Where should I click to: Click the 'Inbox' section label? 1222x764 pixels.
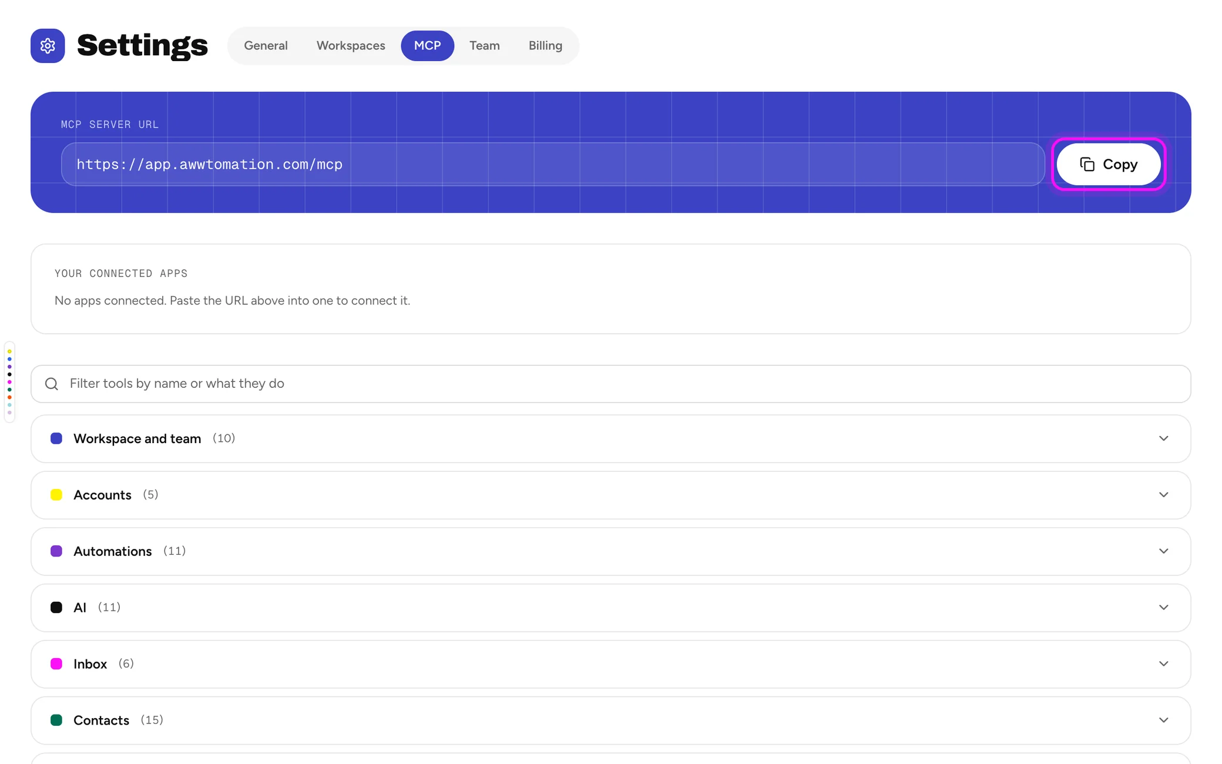click(90, 664)
